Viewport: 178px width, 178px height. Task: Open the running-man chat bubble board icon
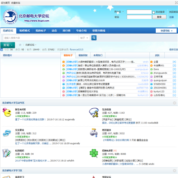pyautogui.click(x=94, y=112)
